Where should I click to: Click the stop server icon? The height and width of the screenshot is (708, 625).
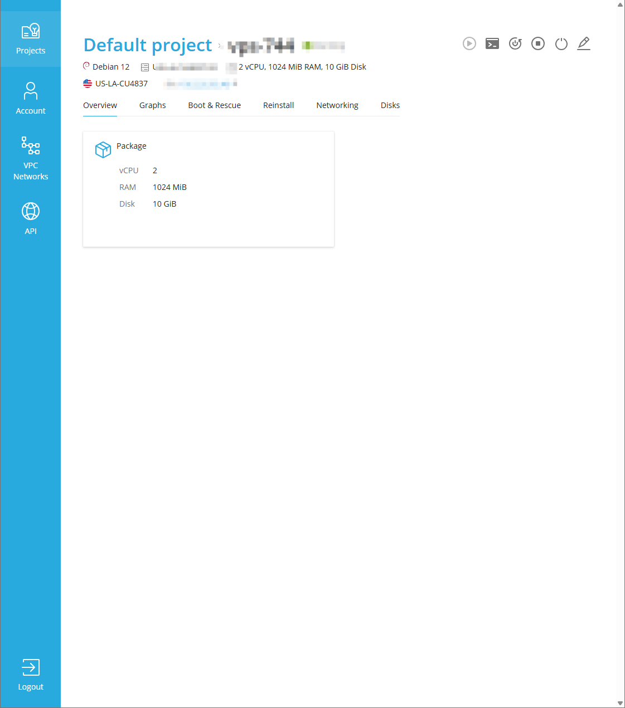[538, 43]
